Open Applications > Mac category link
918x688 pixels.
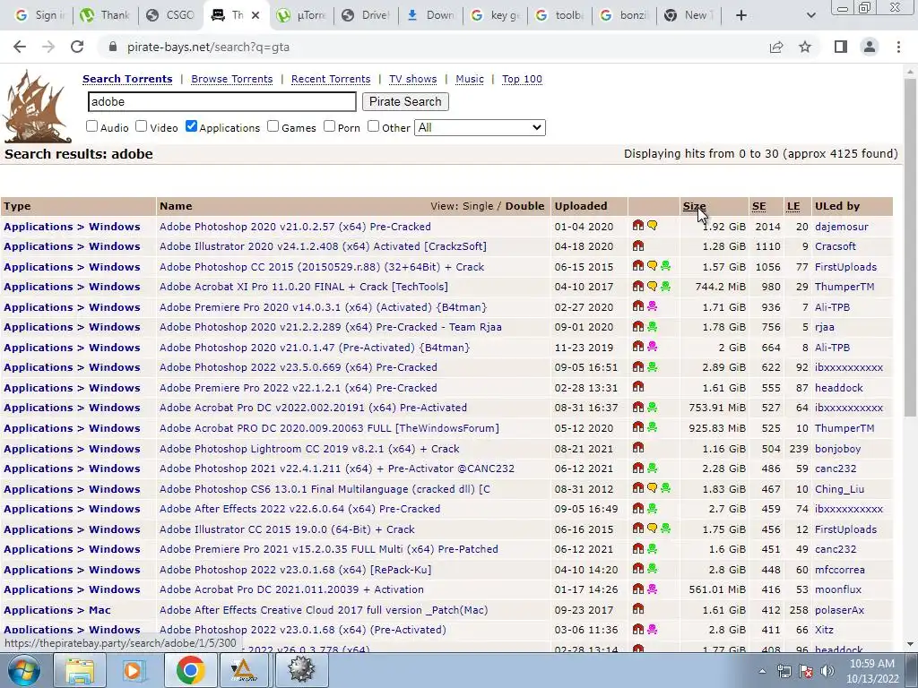56,609
